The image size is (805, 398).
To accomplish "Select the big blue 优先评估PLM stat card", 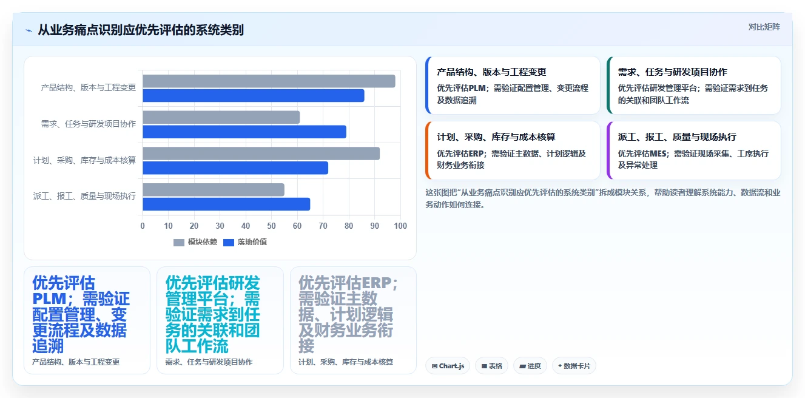I will (x=87, y=320).
